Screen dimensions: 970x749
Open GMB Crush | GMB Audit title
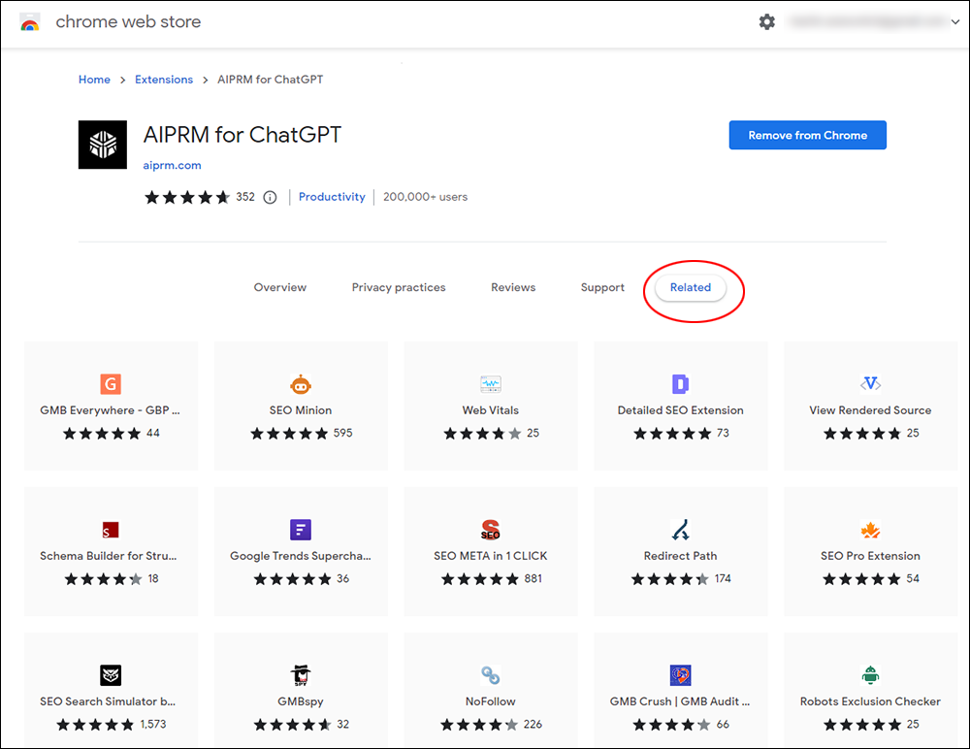[680, 701]
